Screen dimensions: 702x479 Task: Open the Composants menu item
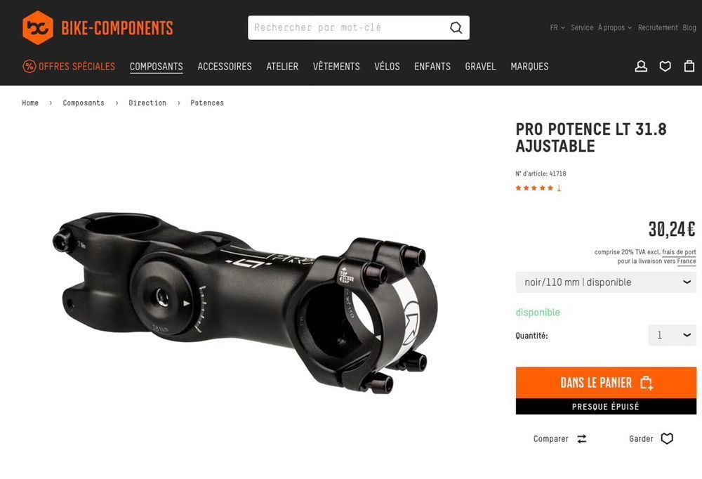157,66
